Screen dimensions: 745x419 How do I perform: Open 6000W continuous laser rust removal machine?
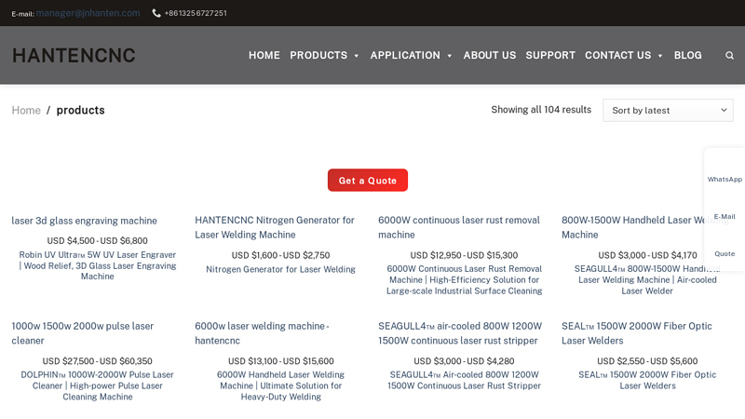(x=459, y=227)
